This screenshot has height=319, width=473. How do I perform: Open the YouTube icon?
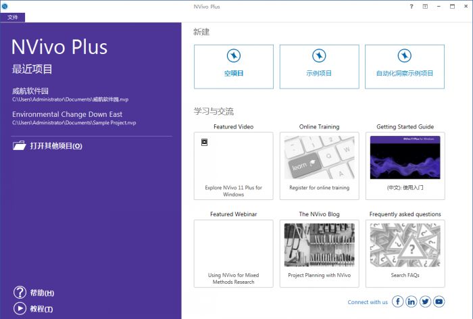point(439,301)
